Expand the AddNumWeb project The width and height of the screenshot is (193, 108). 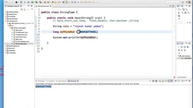(x=6, y=12)
